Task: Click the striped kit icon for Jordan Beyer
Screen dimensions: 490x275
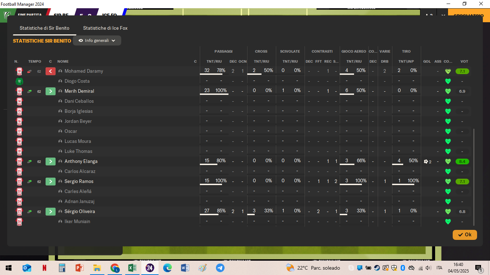Action: [19, 121]
